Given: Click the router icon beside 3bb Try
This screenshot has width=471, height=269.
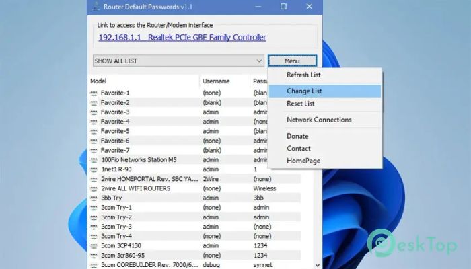Looking at the screenshot, I should [x=94, y=198].
